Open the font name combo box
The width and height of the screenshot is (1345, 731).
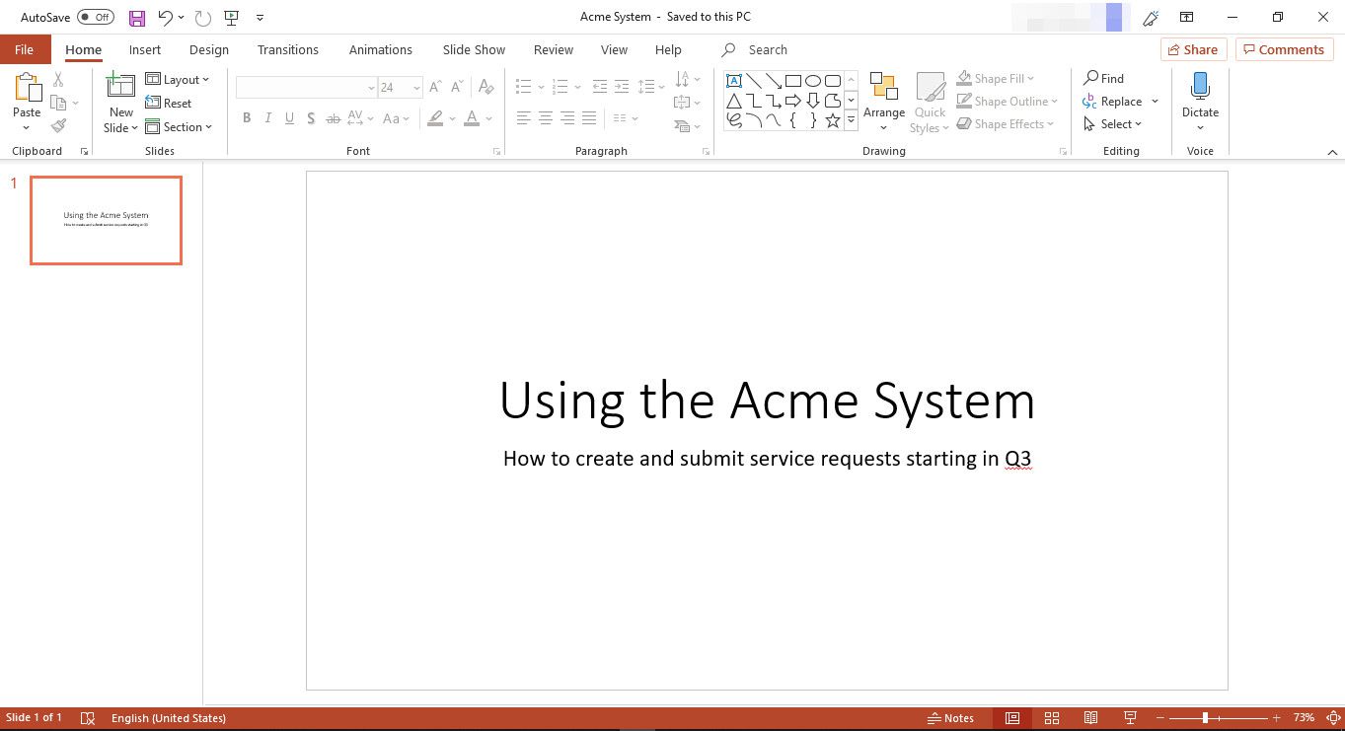pos(307,88)
